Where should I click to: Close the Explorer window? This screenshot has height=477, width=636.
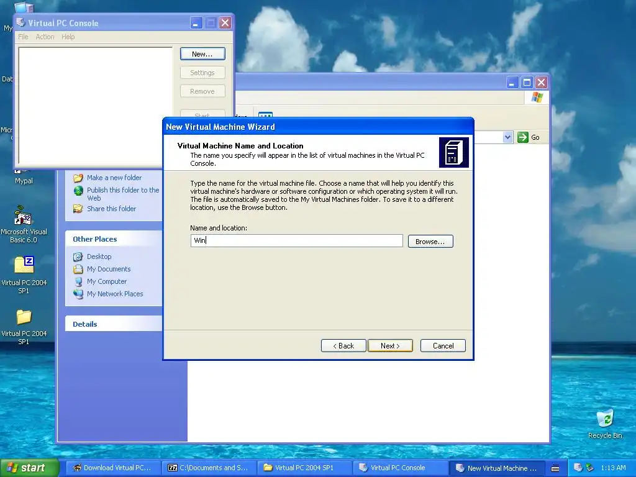tap(542, 83)
